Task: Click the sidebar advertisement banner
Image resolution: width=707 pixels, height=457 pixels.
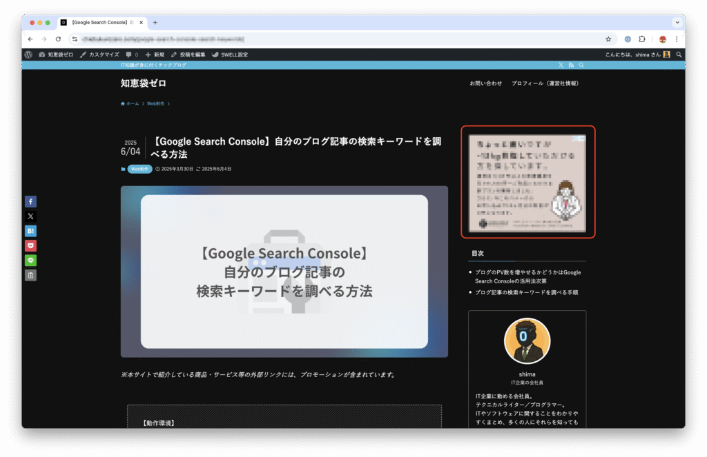Action: click(527, 183)
